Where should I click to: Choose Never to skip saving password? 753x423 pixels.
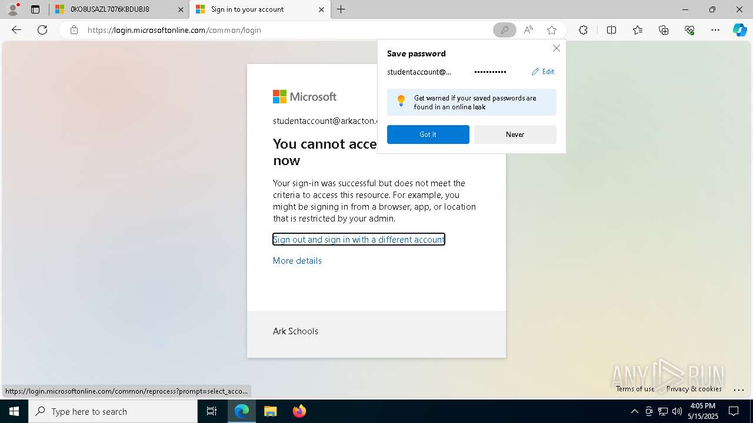[515, 135]
